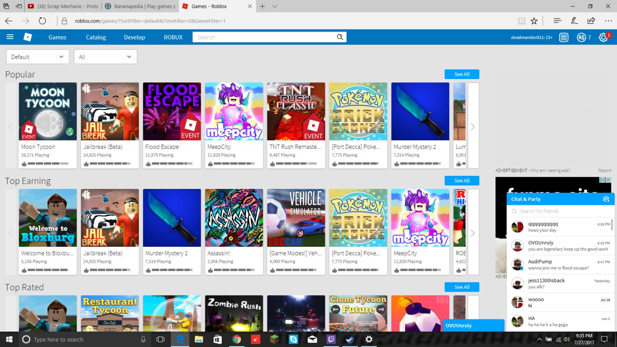Viewport: 617px width, 347px height.
Task: Open Restaurant Tycoon thumbnail in Top Rated
Action: (110, 313)
